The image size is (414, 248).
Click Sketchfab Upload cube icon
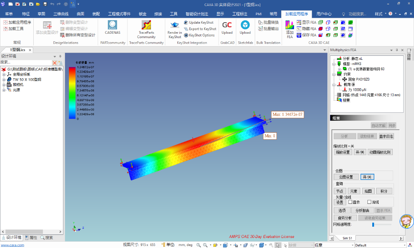245,25
